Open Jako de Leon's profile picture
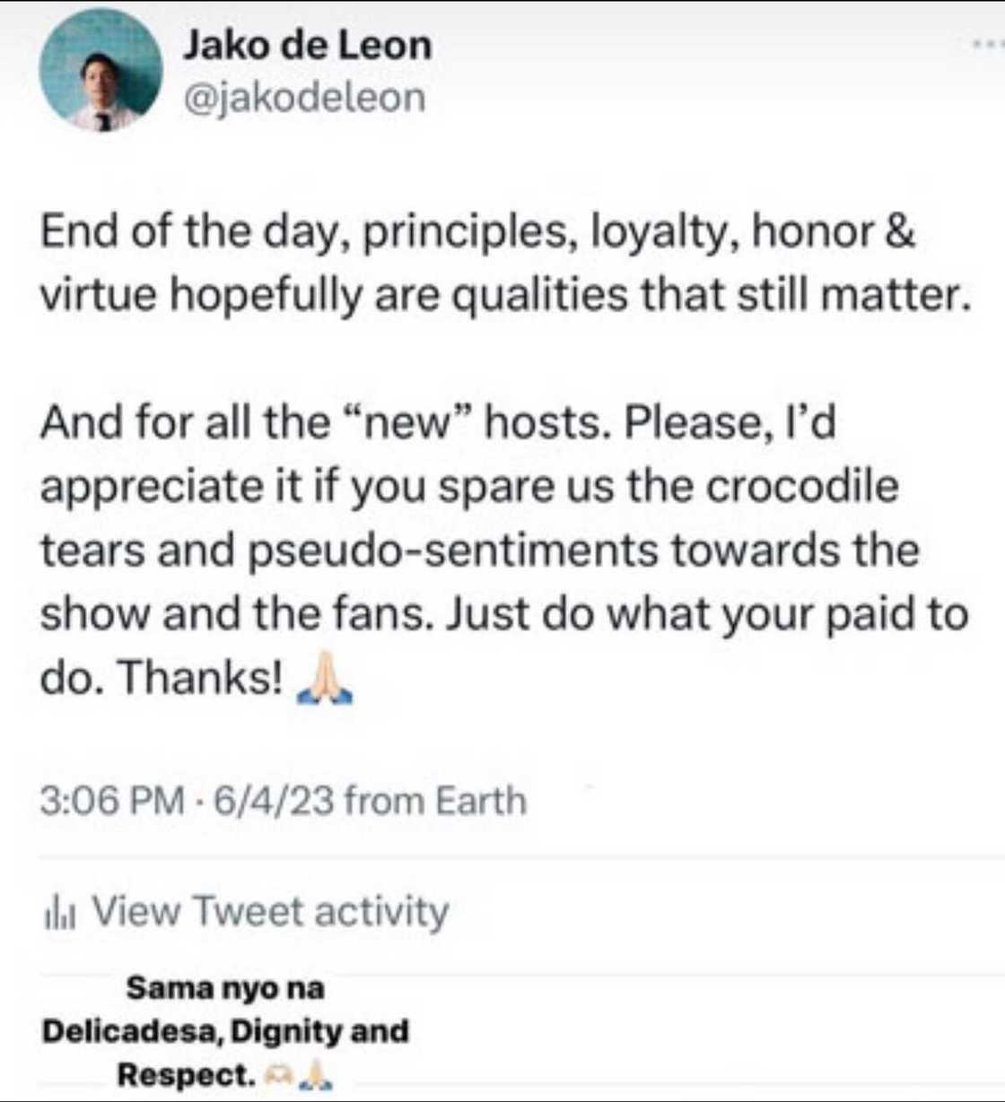Image resolution: width=1005 pixels, height=1102 pixels. 100,72
